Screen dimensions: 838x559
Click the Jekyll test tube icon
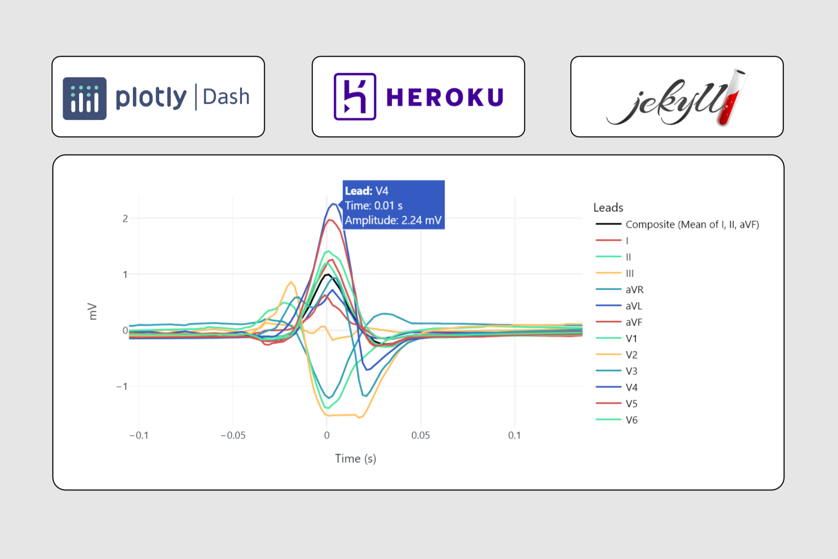click(x=731, y=97)
